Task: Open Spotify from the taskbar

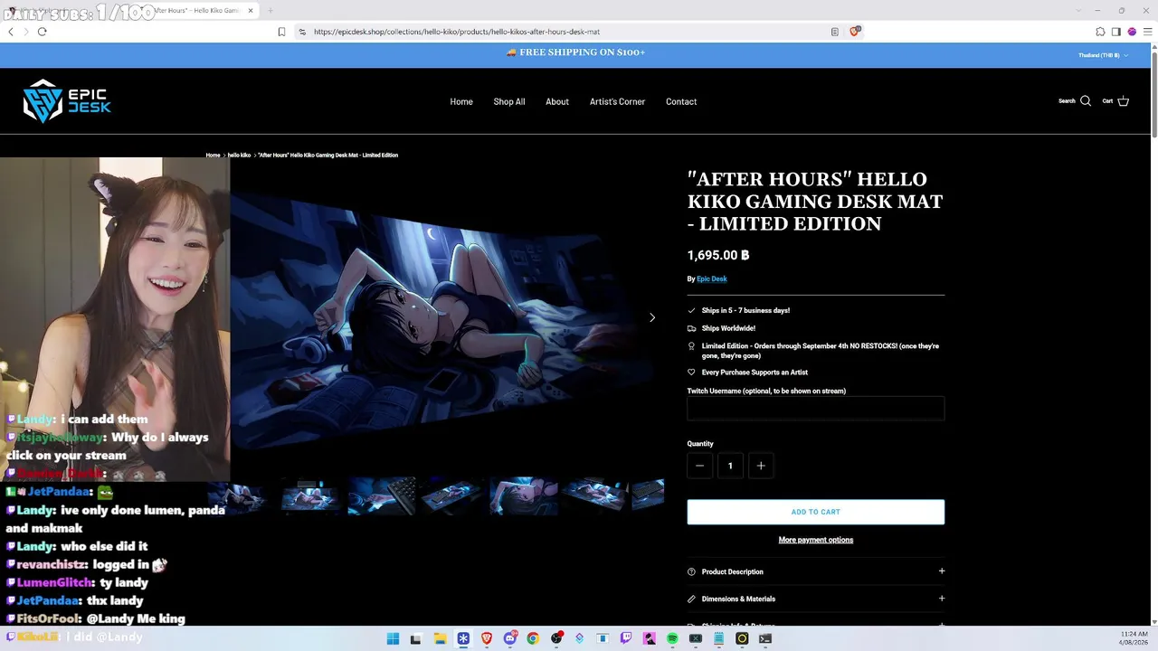Action: (x=672, y=638)
